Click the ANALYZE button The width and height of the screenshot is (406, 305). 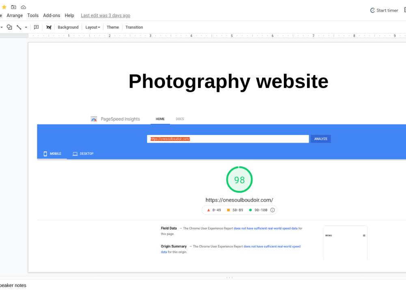click(x=321, y=139)
